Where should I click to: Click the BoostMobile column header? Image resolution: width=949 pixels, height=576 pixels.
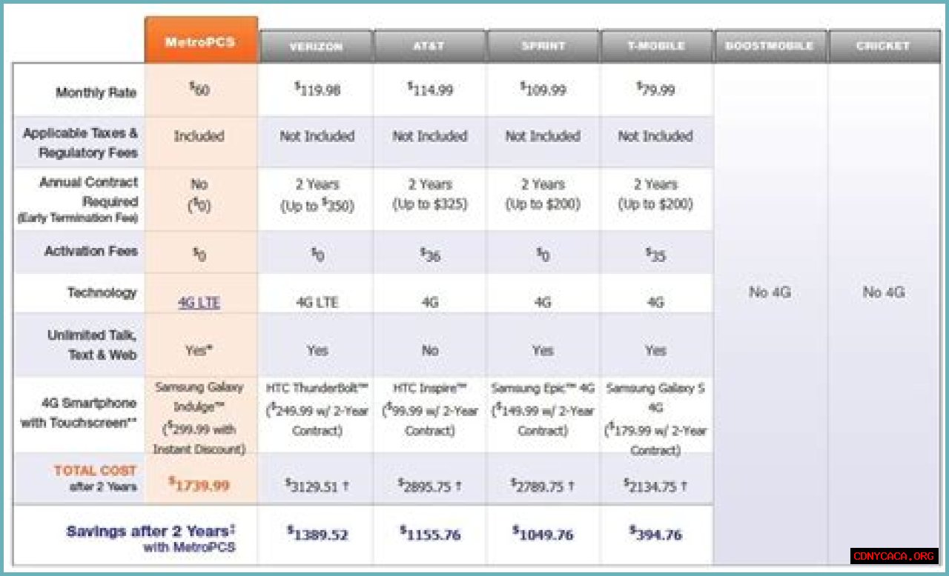tap(770, 47)
